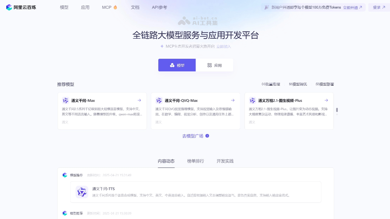Open 批量推理 via its icon

click(x=264, y=84)
